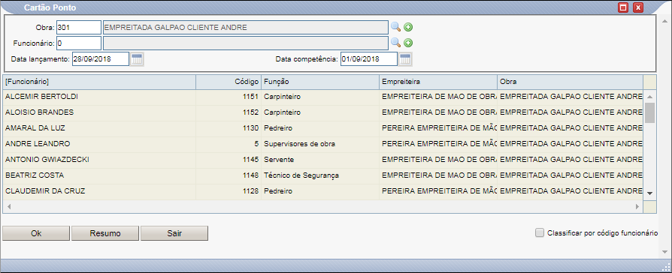Sort by Obra column header
672x273 pixels.
click(570, 82)
